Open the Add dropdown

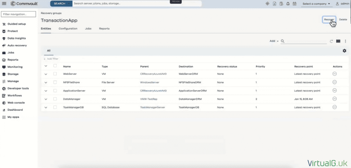274,41
